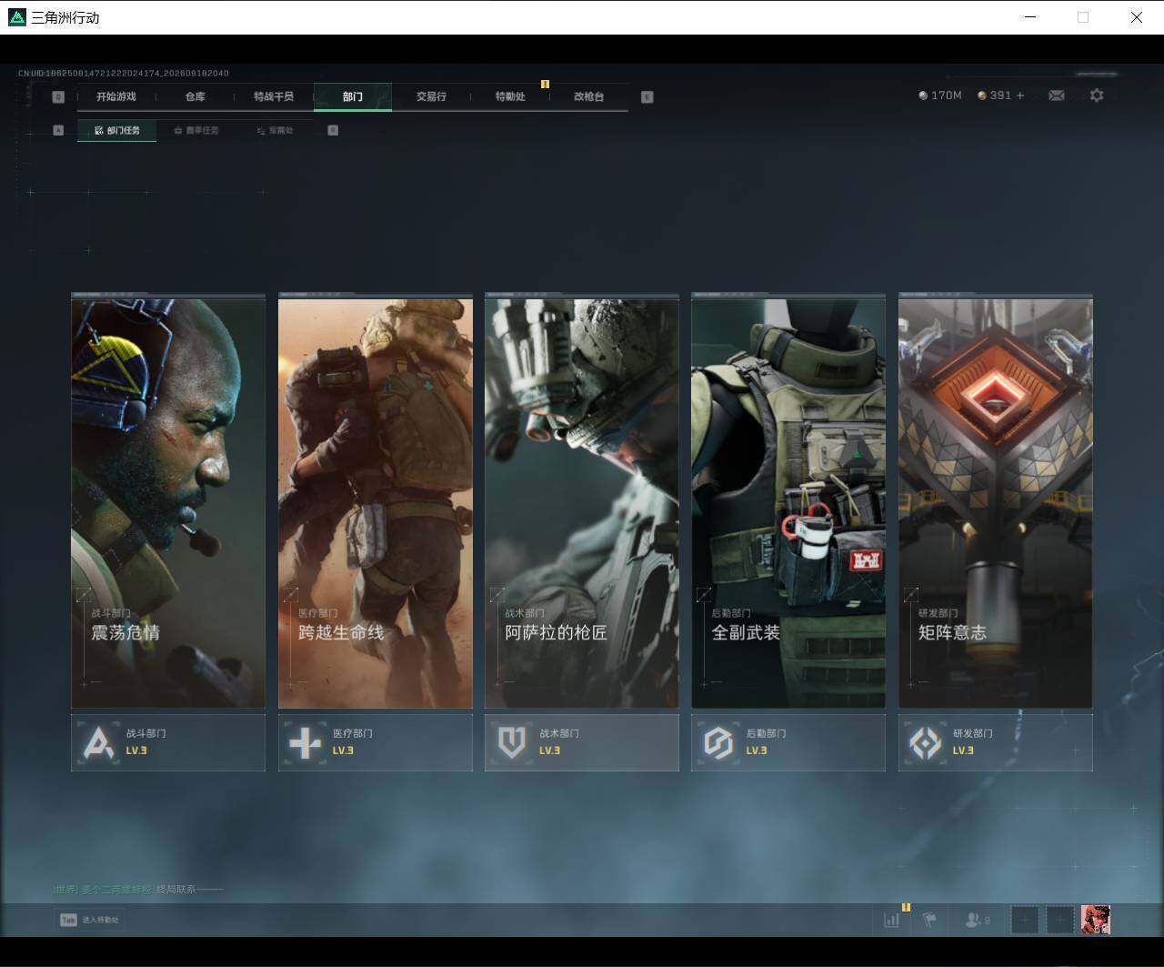Viewport: 1164px width, 967px height.
Task: Click the A key hint beside 部门任务
Action: pos(58,130)
